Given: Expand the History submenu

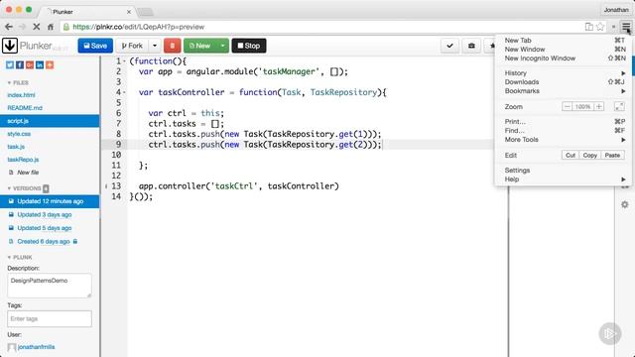Looking at the screenshot, I should (x=565, y=72).
